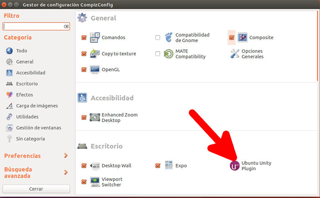The height and width of the screenshot is (198, 320).
Task: Open the Ubuntu Unity Plugin icon
Action: pyautogui.click(x=234, y=166)
